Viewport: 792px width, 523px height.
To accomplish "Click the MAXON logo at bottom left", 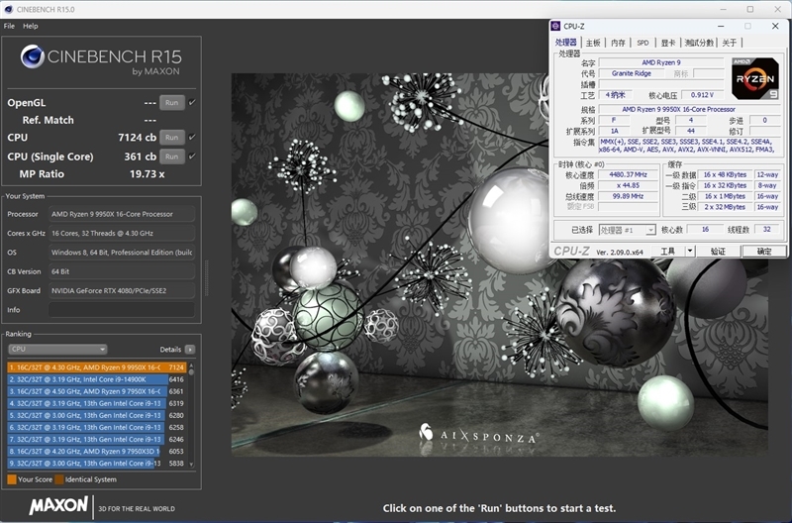I will (x=58, y=506).
